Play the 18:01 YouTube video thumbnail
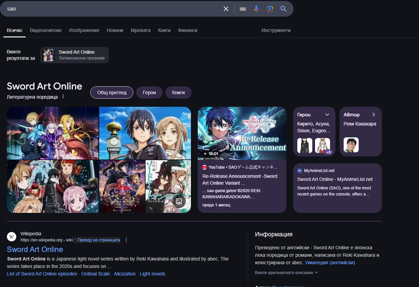This screenshot has width=419, height=287. [242, 133]
